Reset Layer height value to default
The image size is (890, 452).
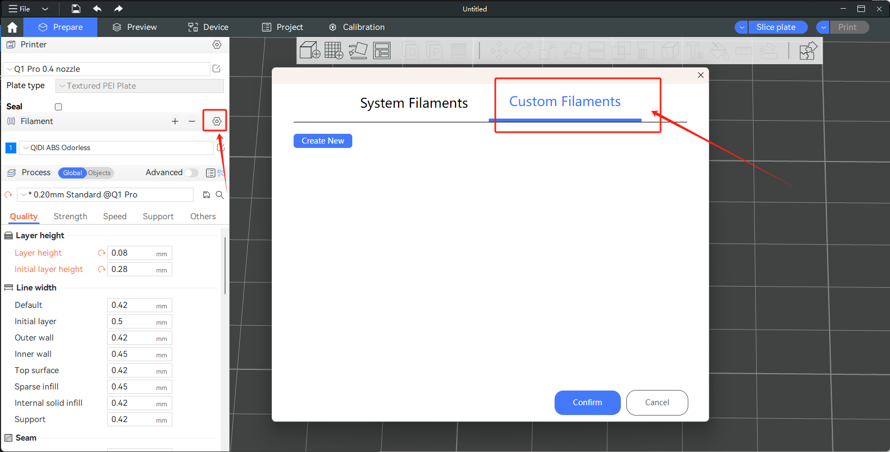tap(101, 253)
